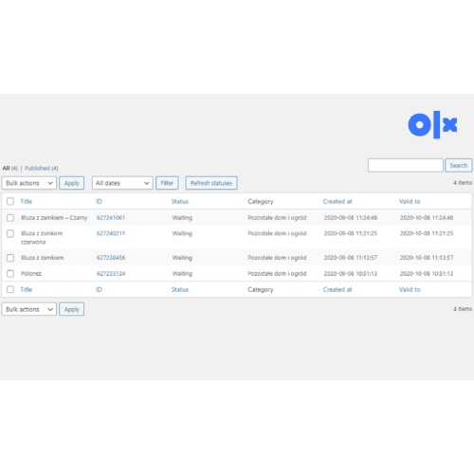Viewport: 474px width, 474px height.
Task: Focus the search input field
Action: (x=406, y=165)
